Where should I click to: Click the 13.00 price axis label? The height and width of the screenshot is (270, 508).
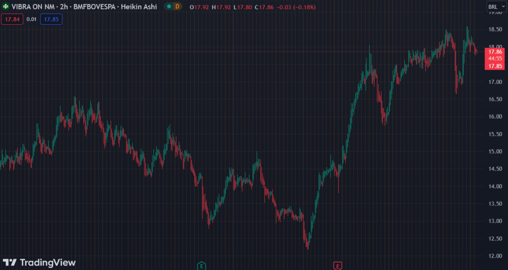(495, 221)
